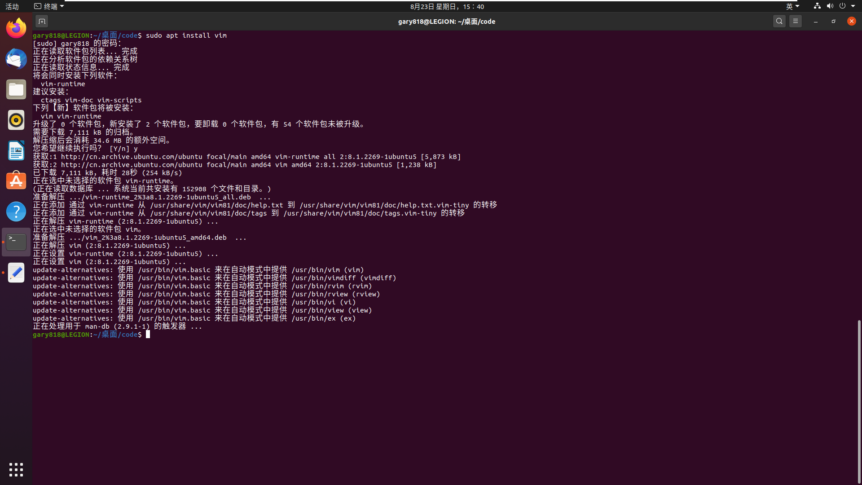
Task: Open the text editor dock icon
Action: (16, 273)
